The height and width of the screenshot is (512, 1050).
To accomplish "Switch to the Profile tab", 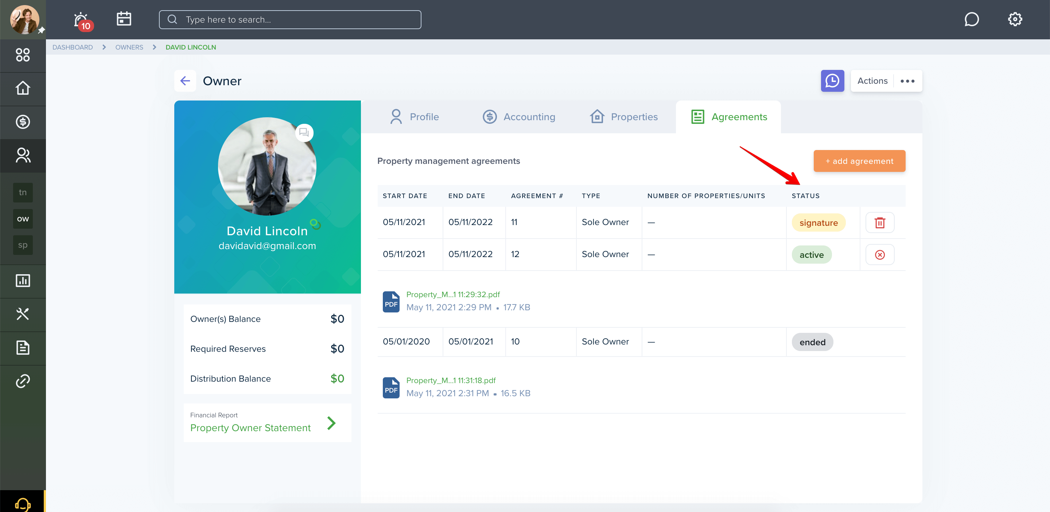I will pos(415,117).
